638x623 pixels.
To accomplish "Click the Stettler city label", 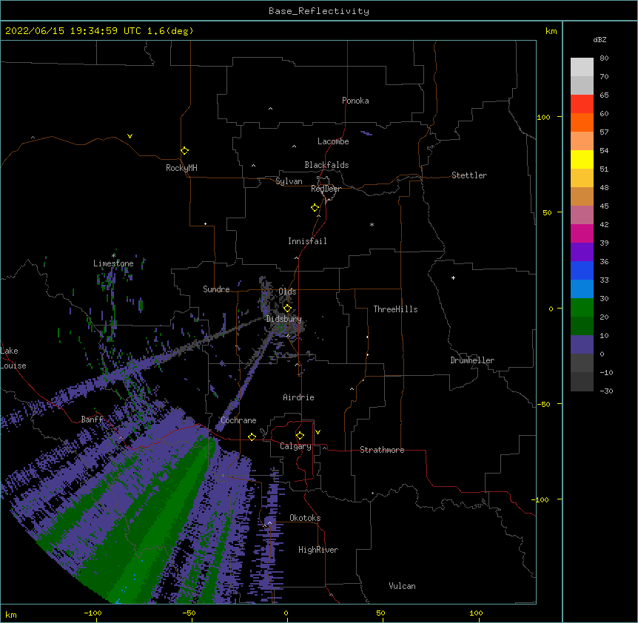I will click(x=469, y=175).
